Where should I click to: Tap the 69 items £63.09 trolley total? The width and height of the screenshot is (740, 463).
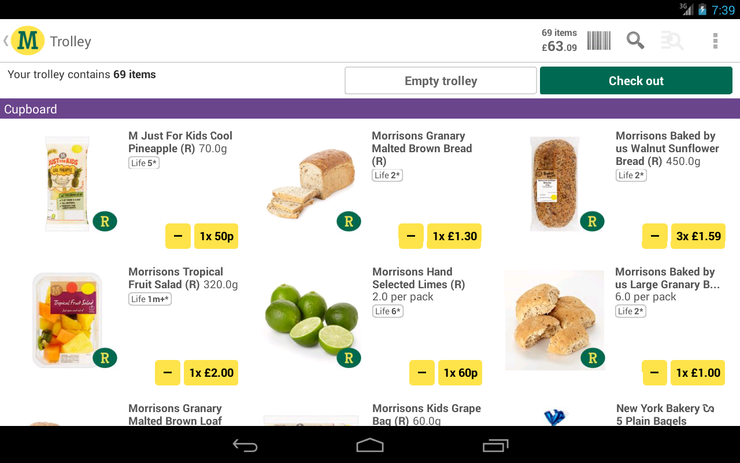click(559, 41)
